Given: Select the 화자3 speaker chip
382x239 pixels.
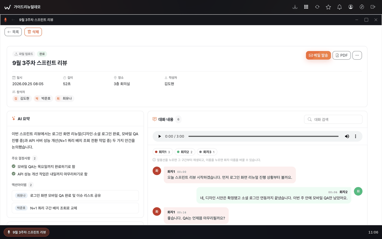Looking at the screenshot, I should (x=207, y=152).
